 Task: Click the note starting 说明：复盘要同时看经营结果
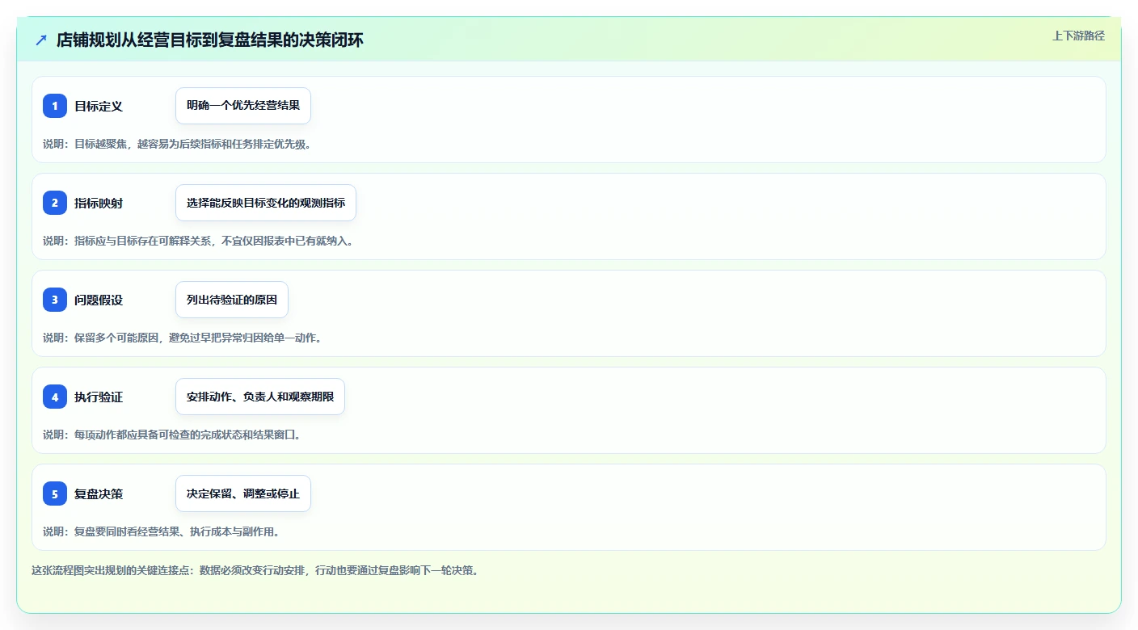[x=161, y=531]
